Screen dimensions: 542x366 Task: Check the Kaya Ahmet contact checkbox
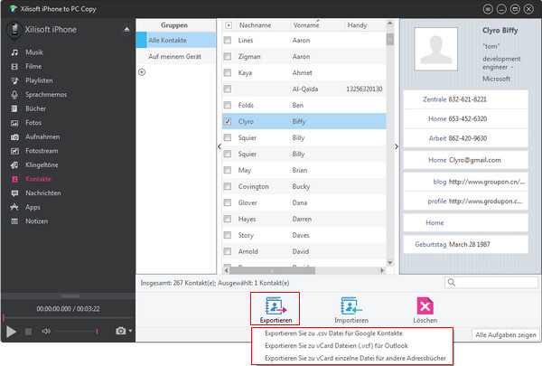click(x=228, y=72)
